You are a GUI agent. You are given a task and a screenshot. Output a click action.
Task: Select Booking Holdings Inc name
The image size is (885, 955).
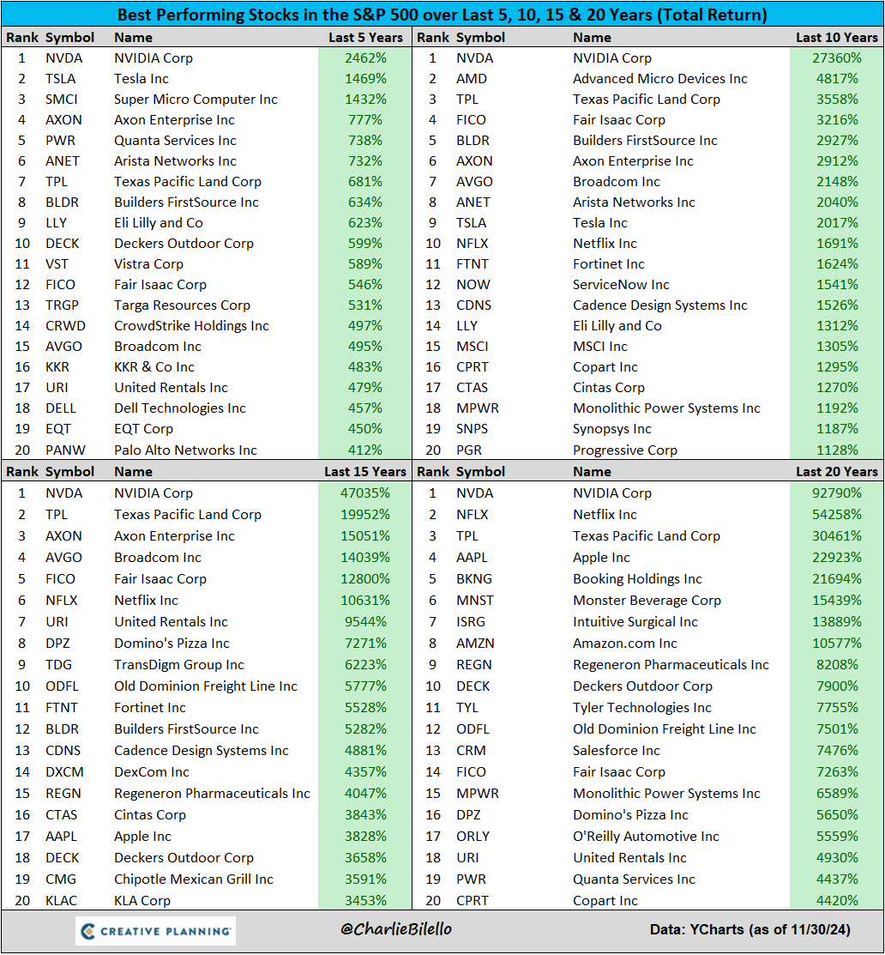coord(637,578)
